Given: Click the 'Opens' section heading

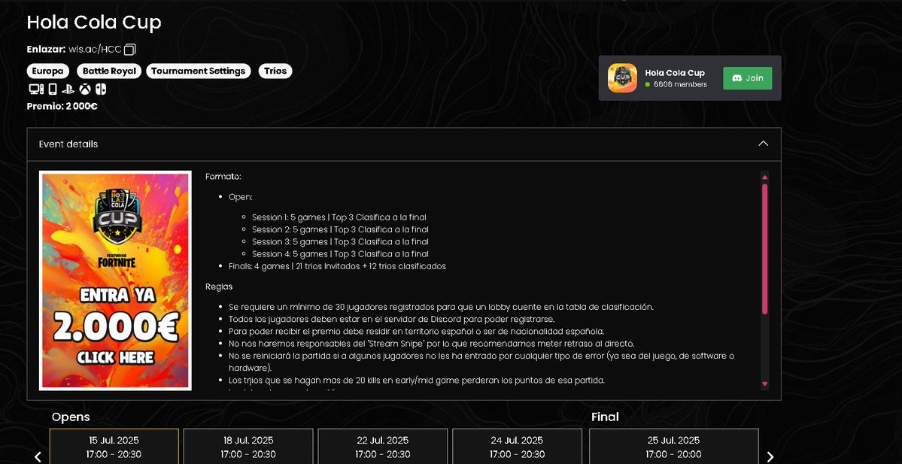Looking at the screenshot, I should pyautogui.click(x=71, y=417).
